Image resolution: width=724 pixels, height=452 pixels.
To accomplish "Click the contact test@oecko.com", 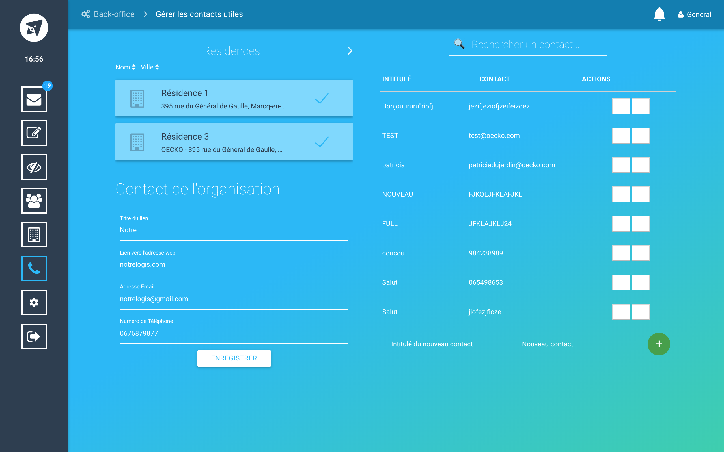I will [x=494, y=135].
